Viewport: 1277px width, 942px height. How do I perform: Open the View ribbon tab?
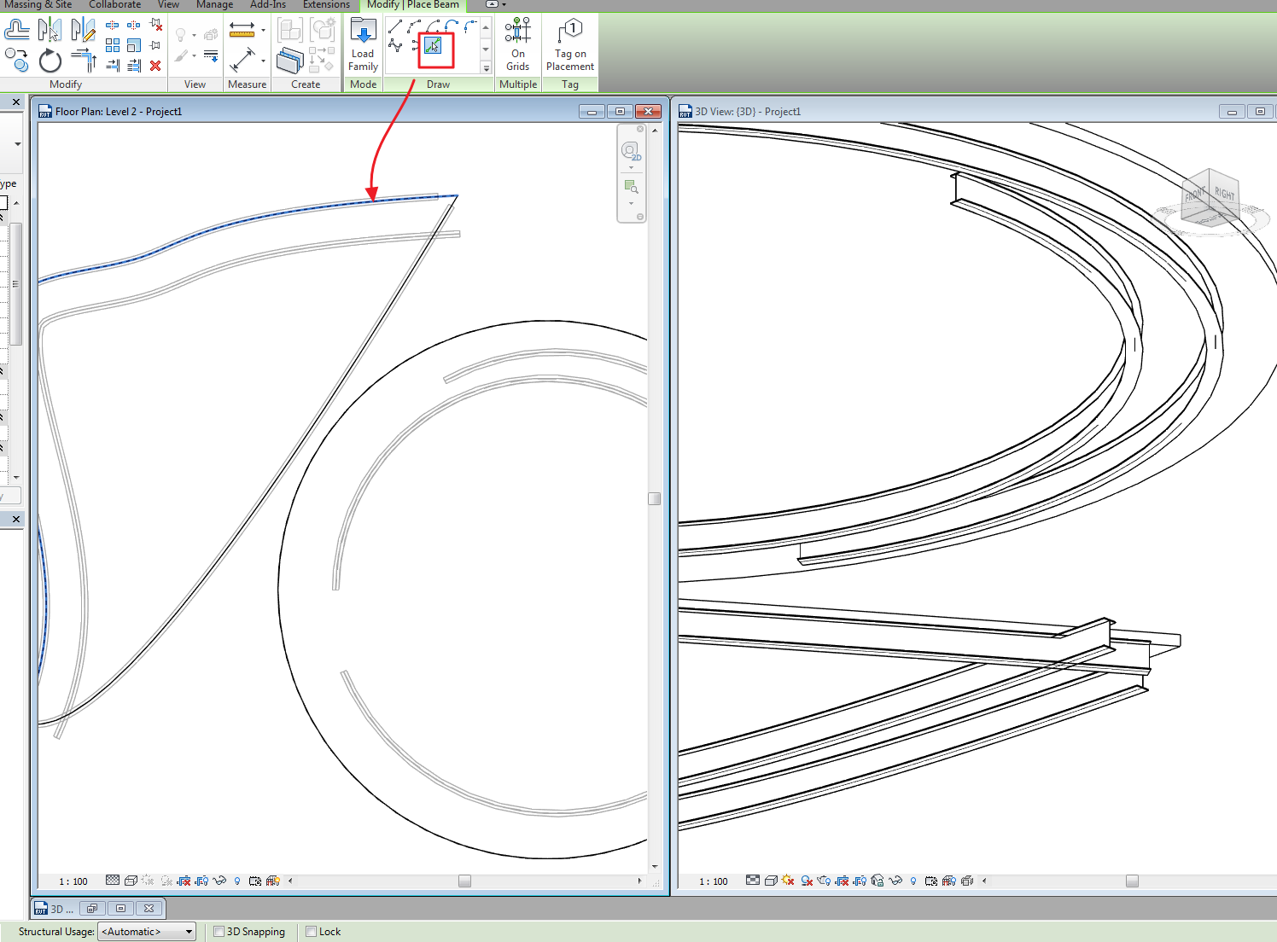(x=168, y=5)
